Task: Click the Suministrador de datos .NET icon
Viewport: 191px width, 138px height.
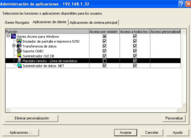Action: click(19, 66)
